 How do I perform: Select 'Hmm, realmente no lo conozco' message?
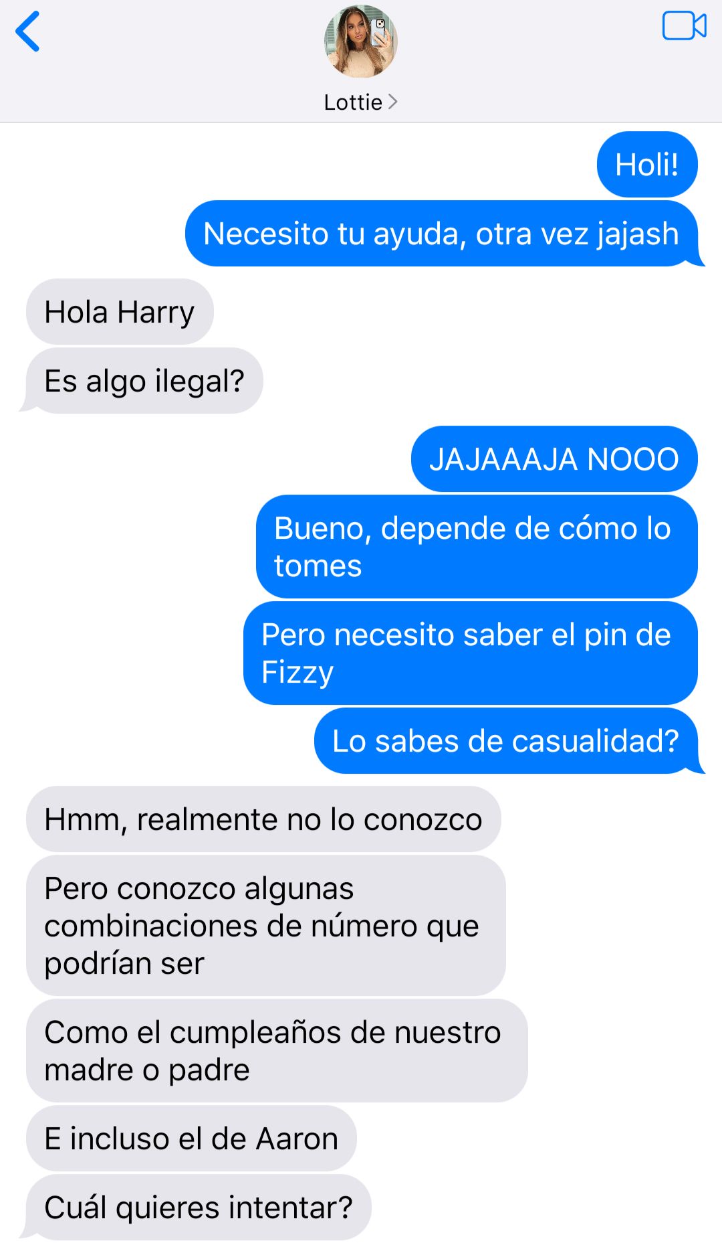[x=263, y=819]
